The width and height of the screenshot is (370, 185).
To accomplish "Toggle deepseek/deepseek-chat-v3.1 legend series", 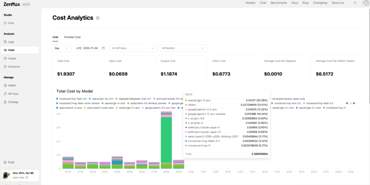I will tap(134, 99).
